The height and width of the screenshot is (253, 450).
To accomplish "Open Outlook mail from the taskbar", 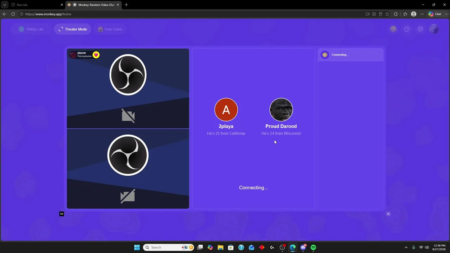I will pos(251,247).
